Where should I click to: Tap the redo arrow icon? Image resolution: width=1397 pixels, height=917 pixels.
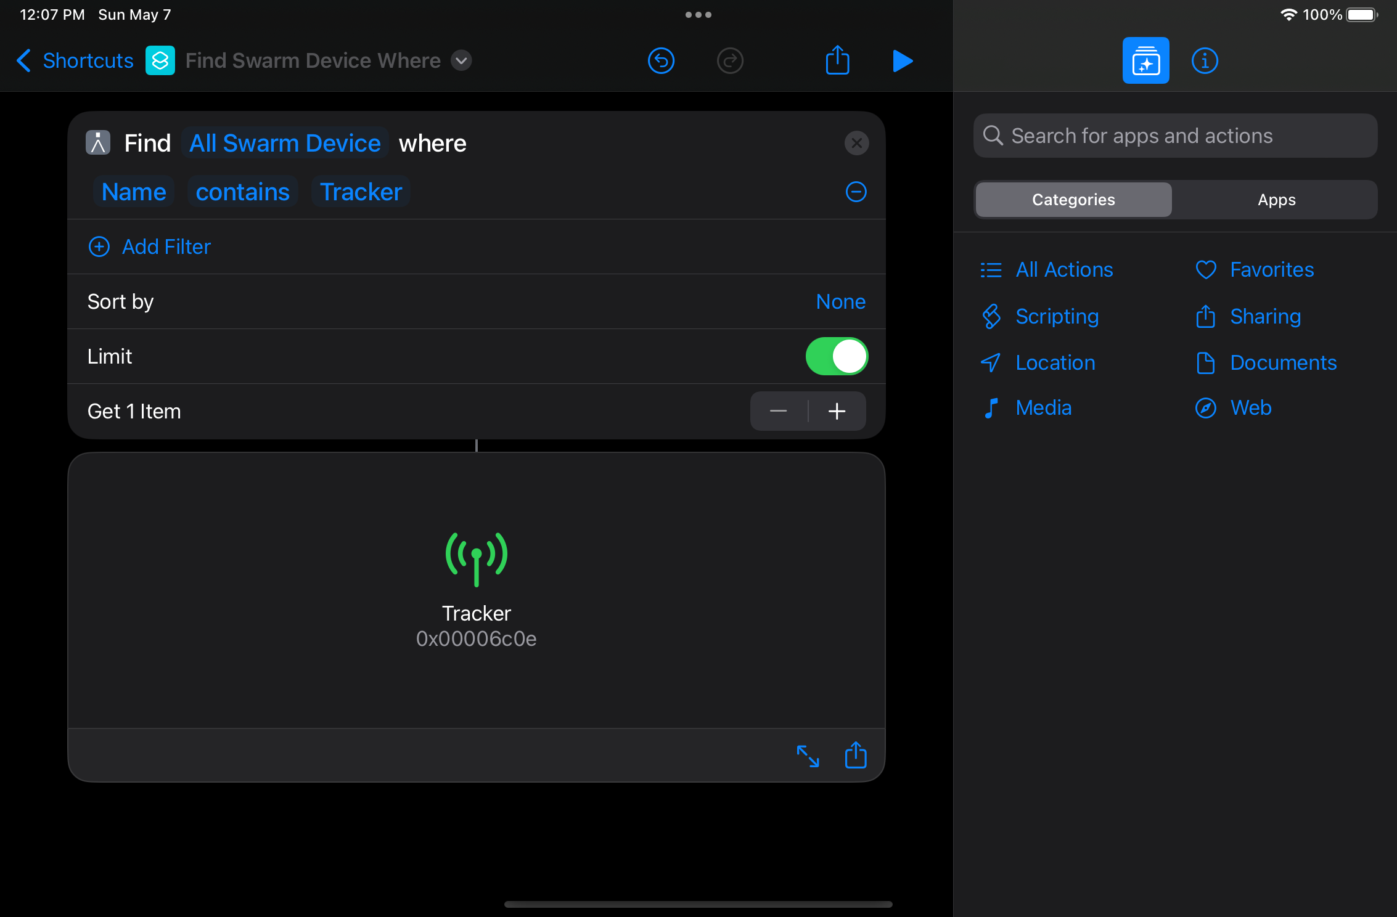[x=730, y=60]
